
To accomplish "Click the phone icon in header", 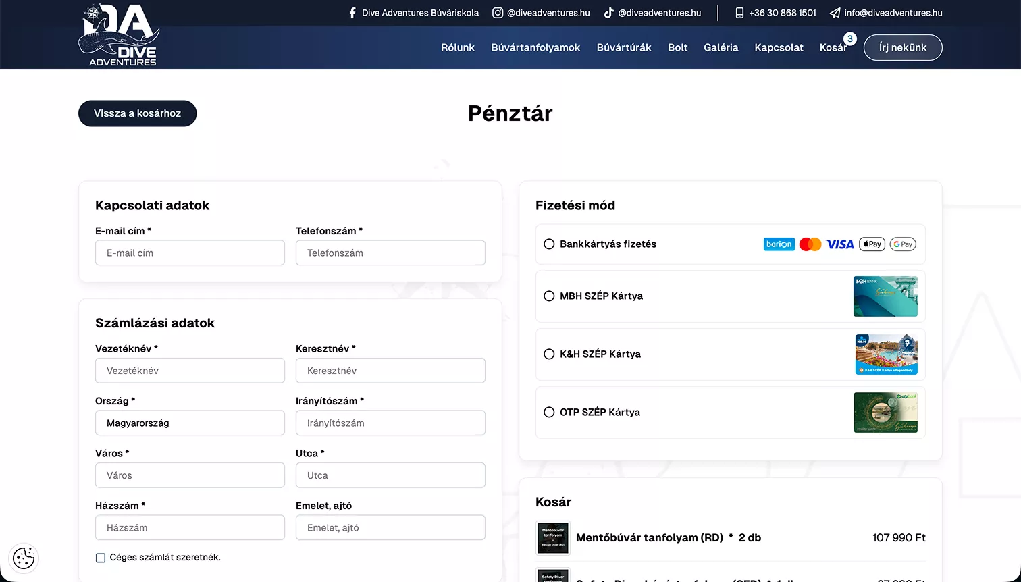I will point(739,13).
